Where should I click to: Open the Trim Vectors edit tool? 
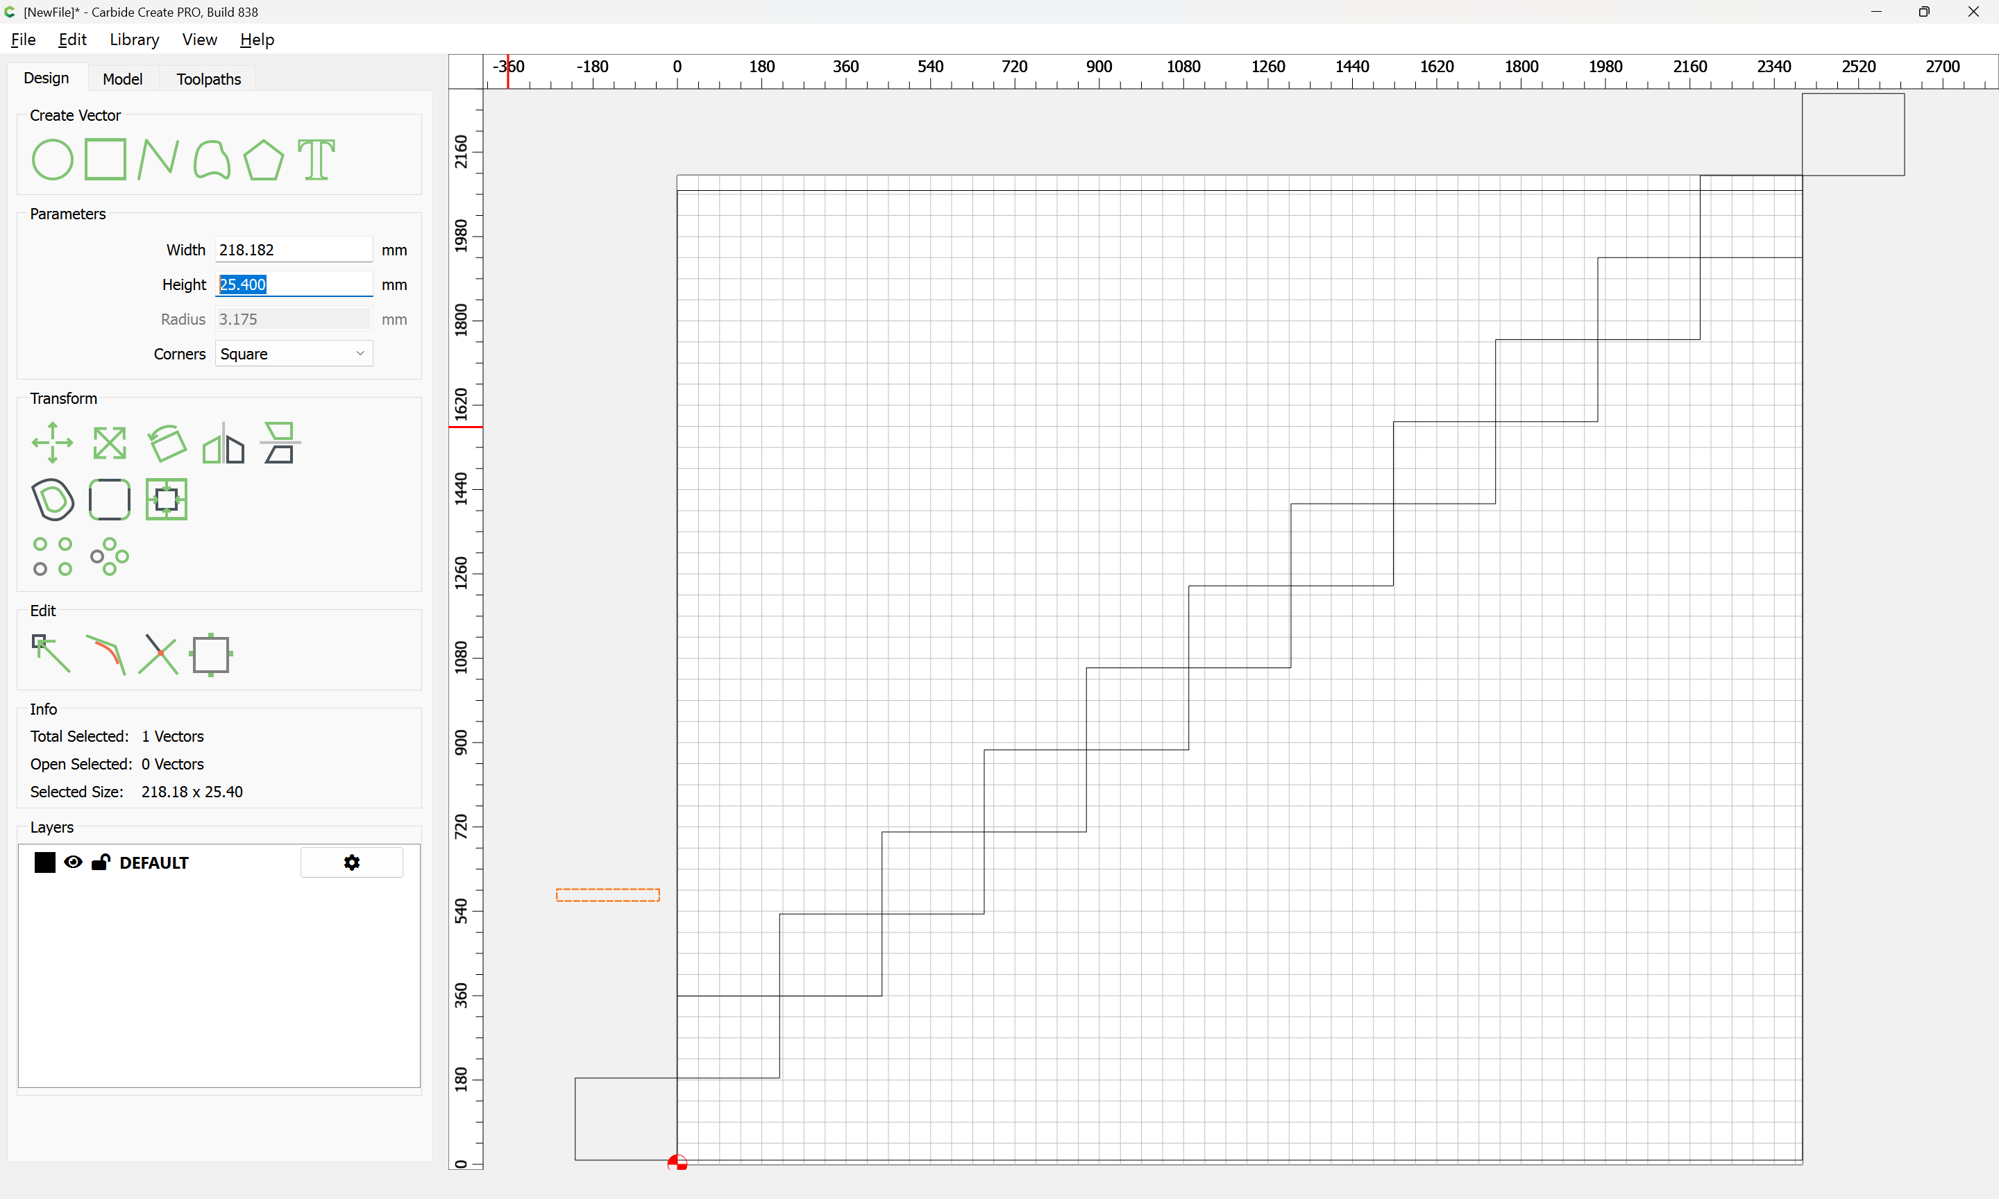[158, 654]
